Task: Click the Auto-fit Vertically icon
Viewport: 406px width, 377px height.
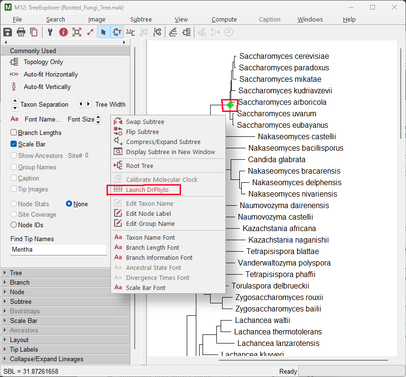Action: pyautogui.click(x=14, y=87)
